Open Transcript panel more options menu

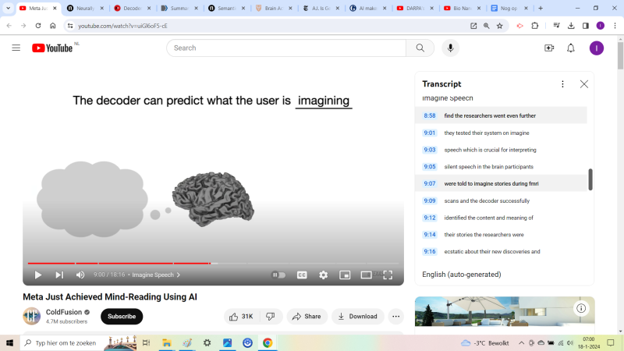pyautogui.click(x=562, y=84)
